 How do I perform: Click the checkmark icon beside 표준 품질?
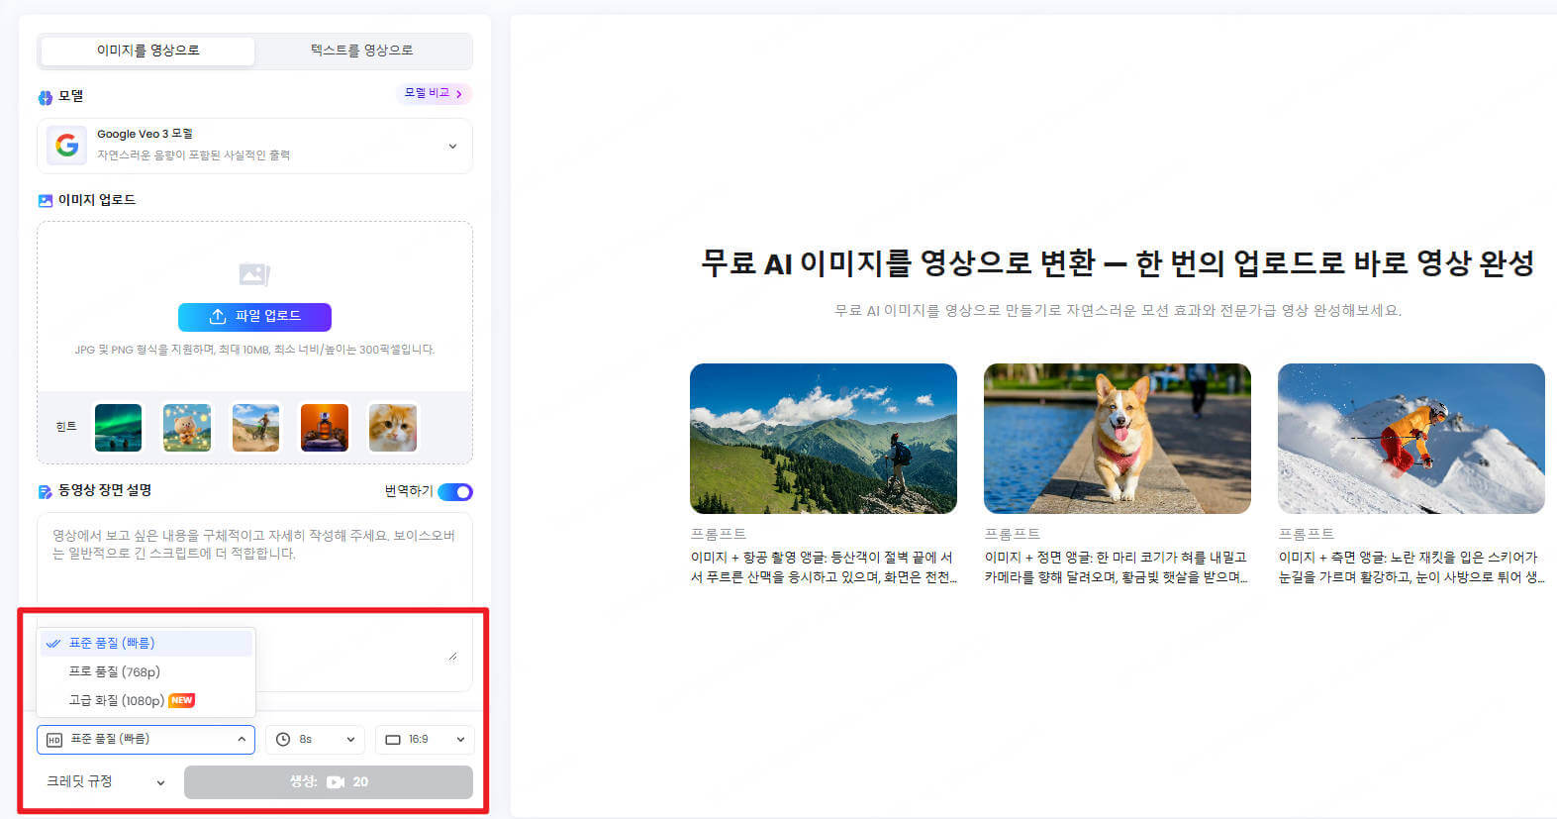point(53,644)
